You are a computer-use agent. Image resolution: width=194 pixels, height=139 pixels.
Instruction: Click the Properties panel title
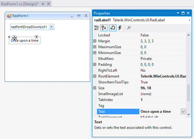(x=102, y=13)
